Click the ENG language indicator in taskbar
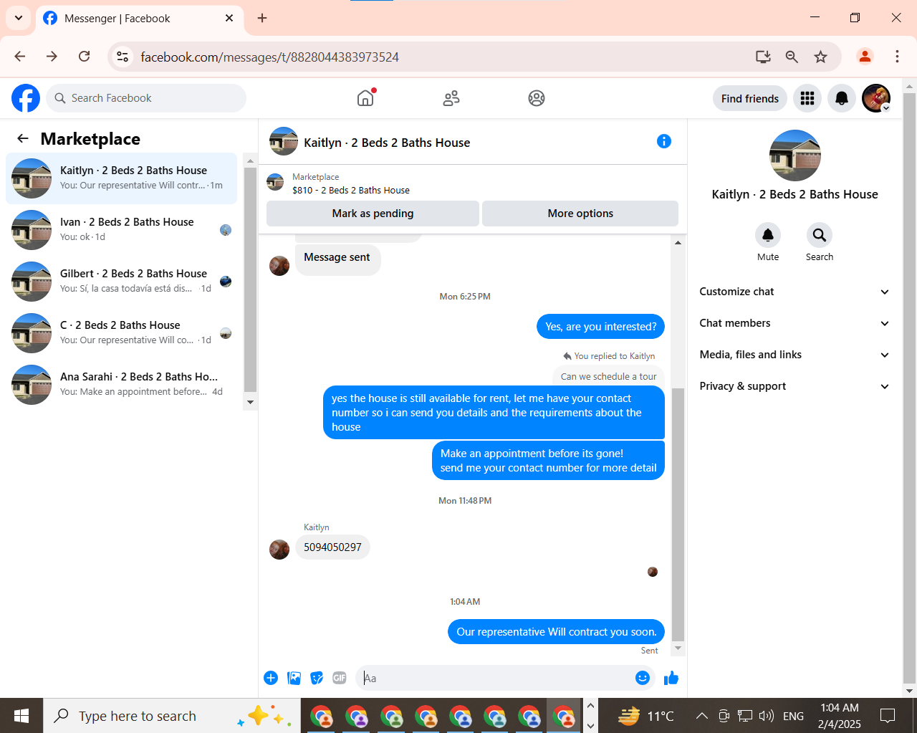 pyautogui.click(x=793, y=716)
